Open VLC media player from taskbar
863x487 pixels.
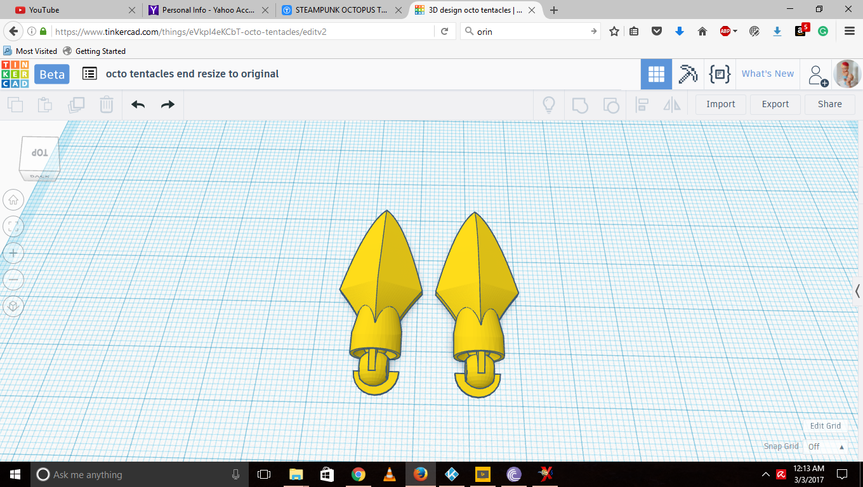pyautogui.click(x=389, y=474)
